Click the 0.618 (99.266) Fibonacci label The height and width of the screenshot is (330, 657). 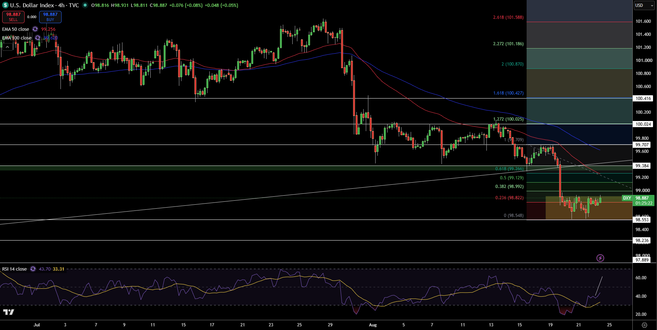509,168
